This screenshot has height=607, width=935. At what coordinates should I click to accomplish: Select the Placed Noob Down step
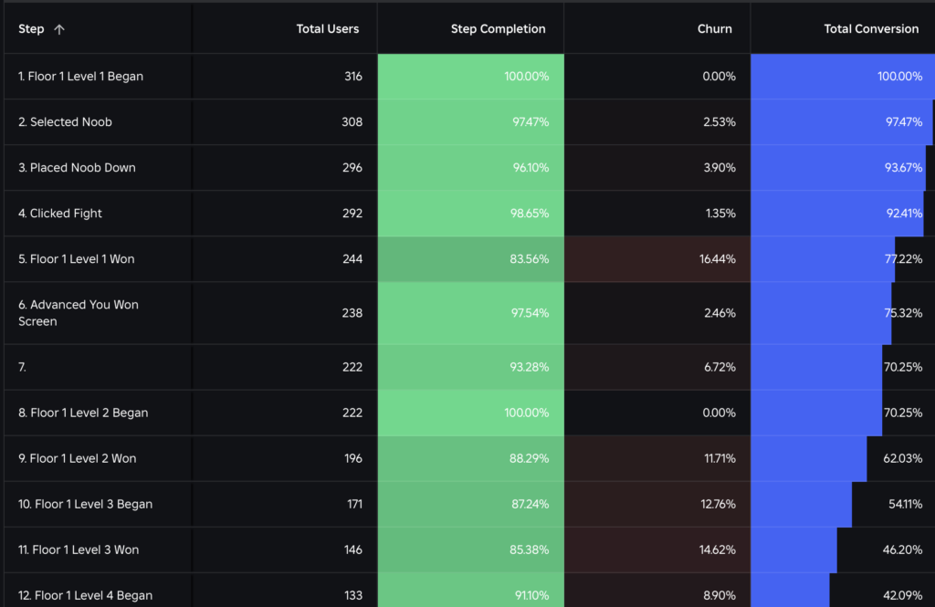pyautogui.click(x=77, y=168)
